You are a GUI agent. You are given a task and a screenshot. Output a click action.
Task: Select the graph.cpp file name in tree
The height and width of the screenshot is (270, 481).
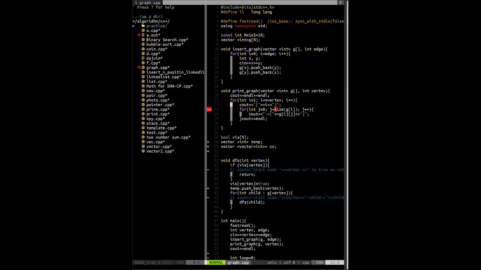158,67
